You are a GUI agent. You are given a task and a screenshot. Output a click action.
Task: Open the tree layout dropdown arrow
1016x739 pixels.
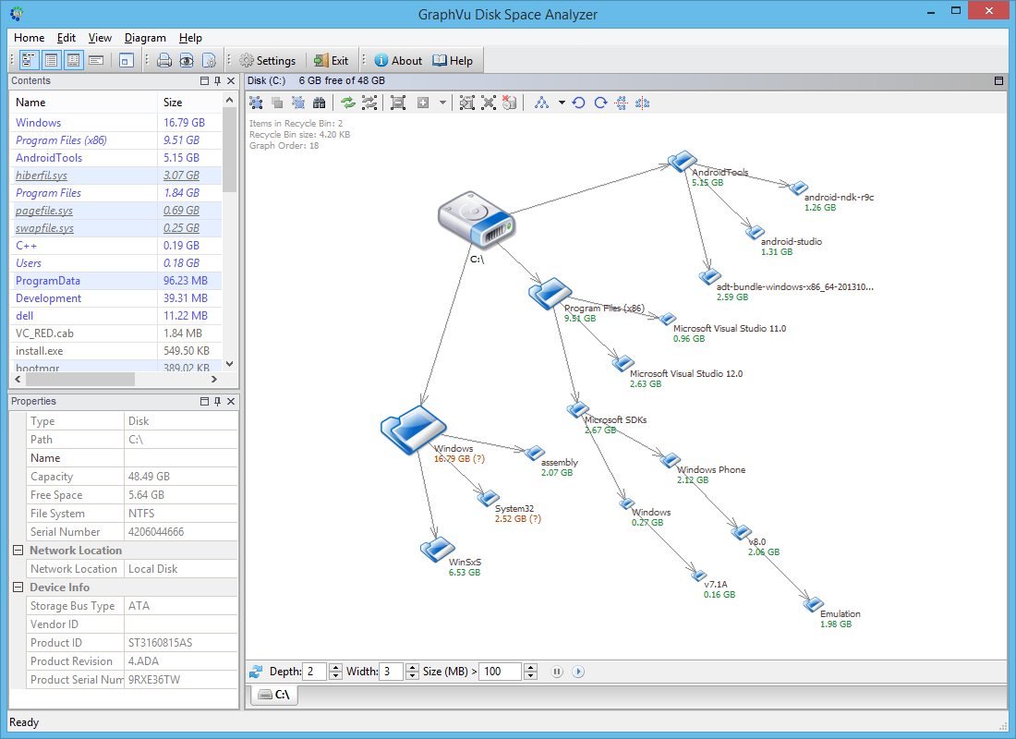(562, 103)
